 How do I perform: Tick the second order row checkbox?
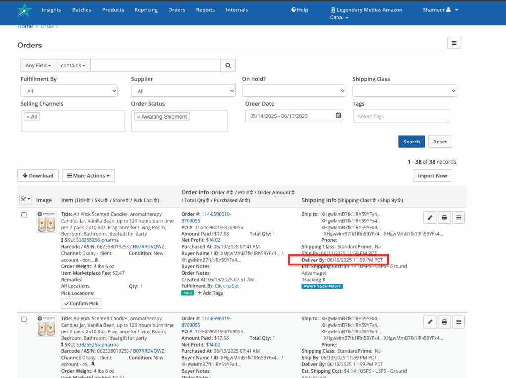(x=24, y=319)
